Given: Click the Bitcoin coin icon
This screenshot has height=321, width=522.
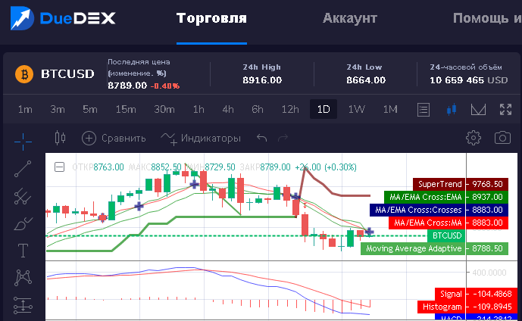Looking at the screenshot, I should tap(24, 74).
